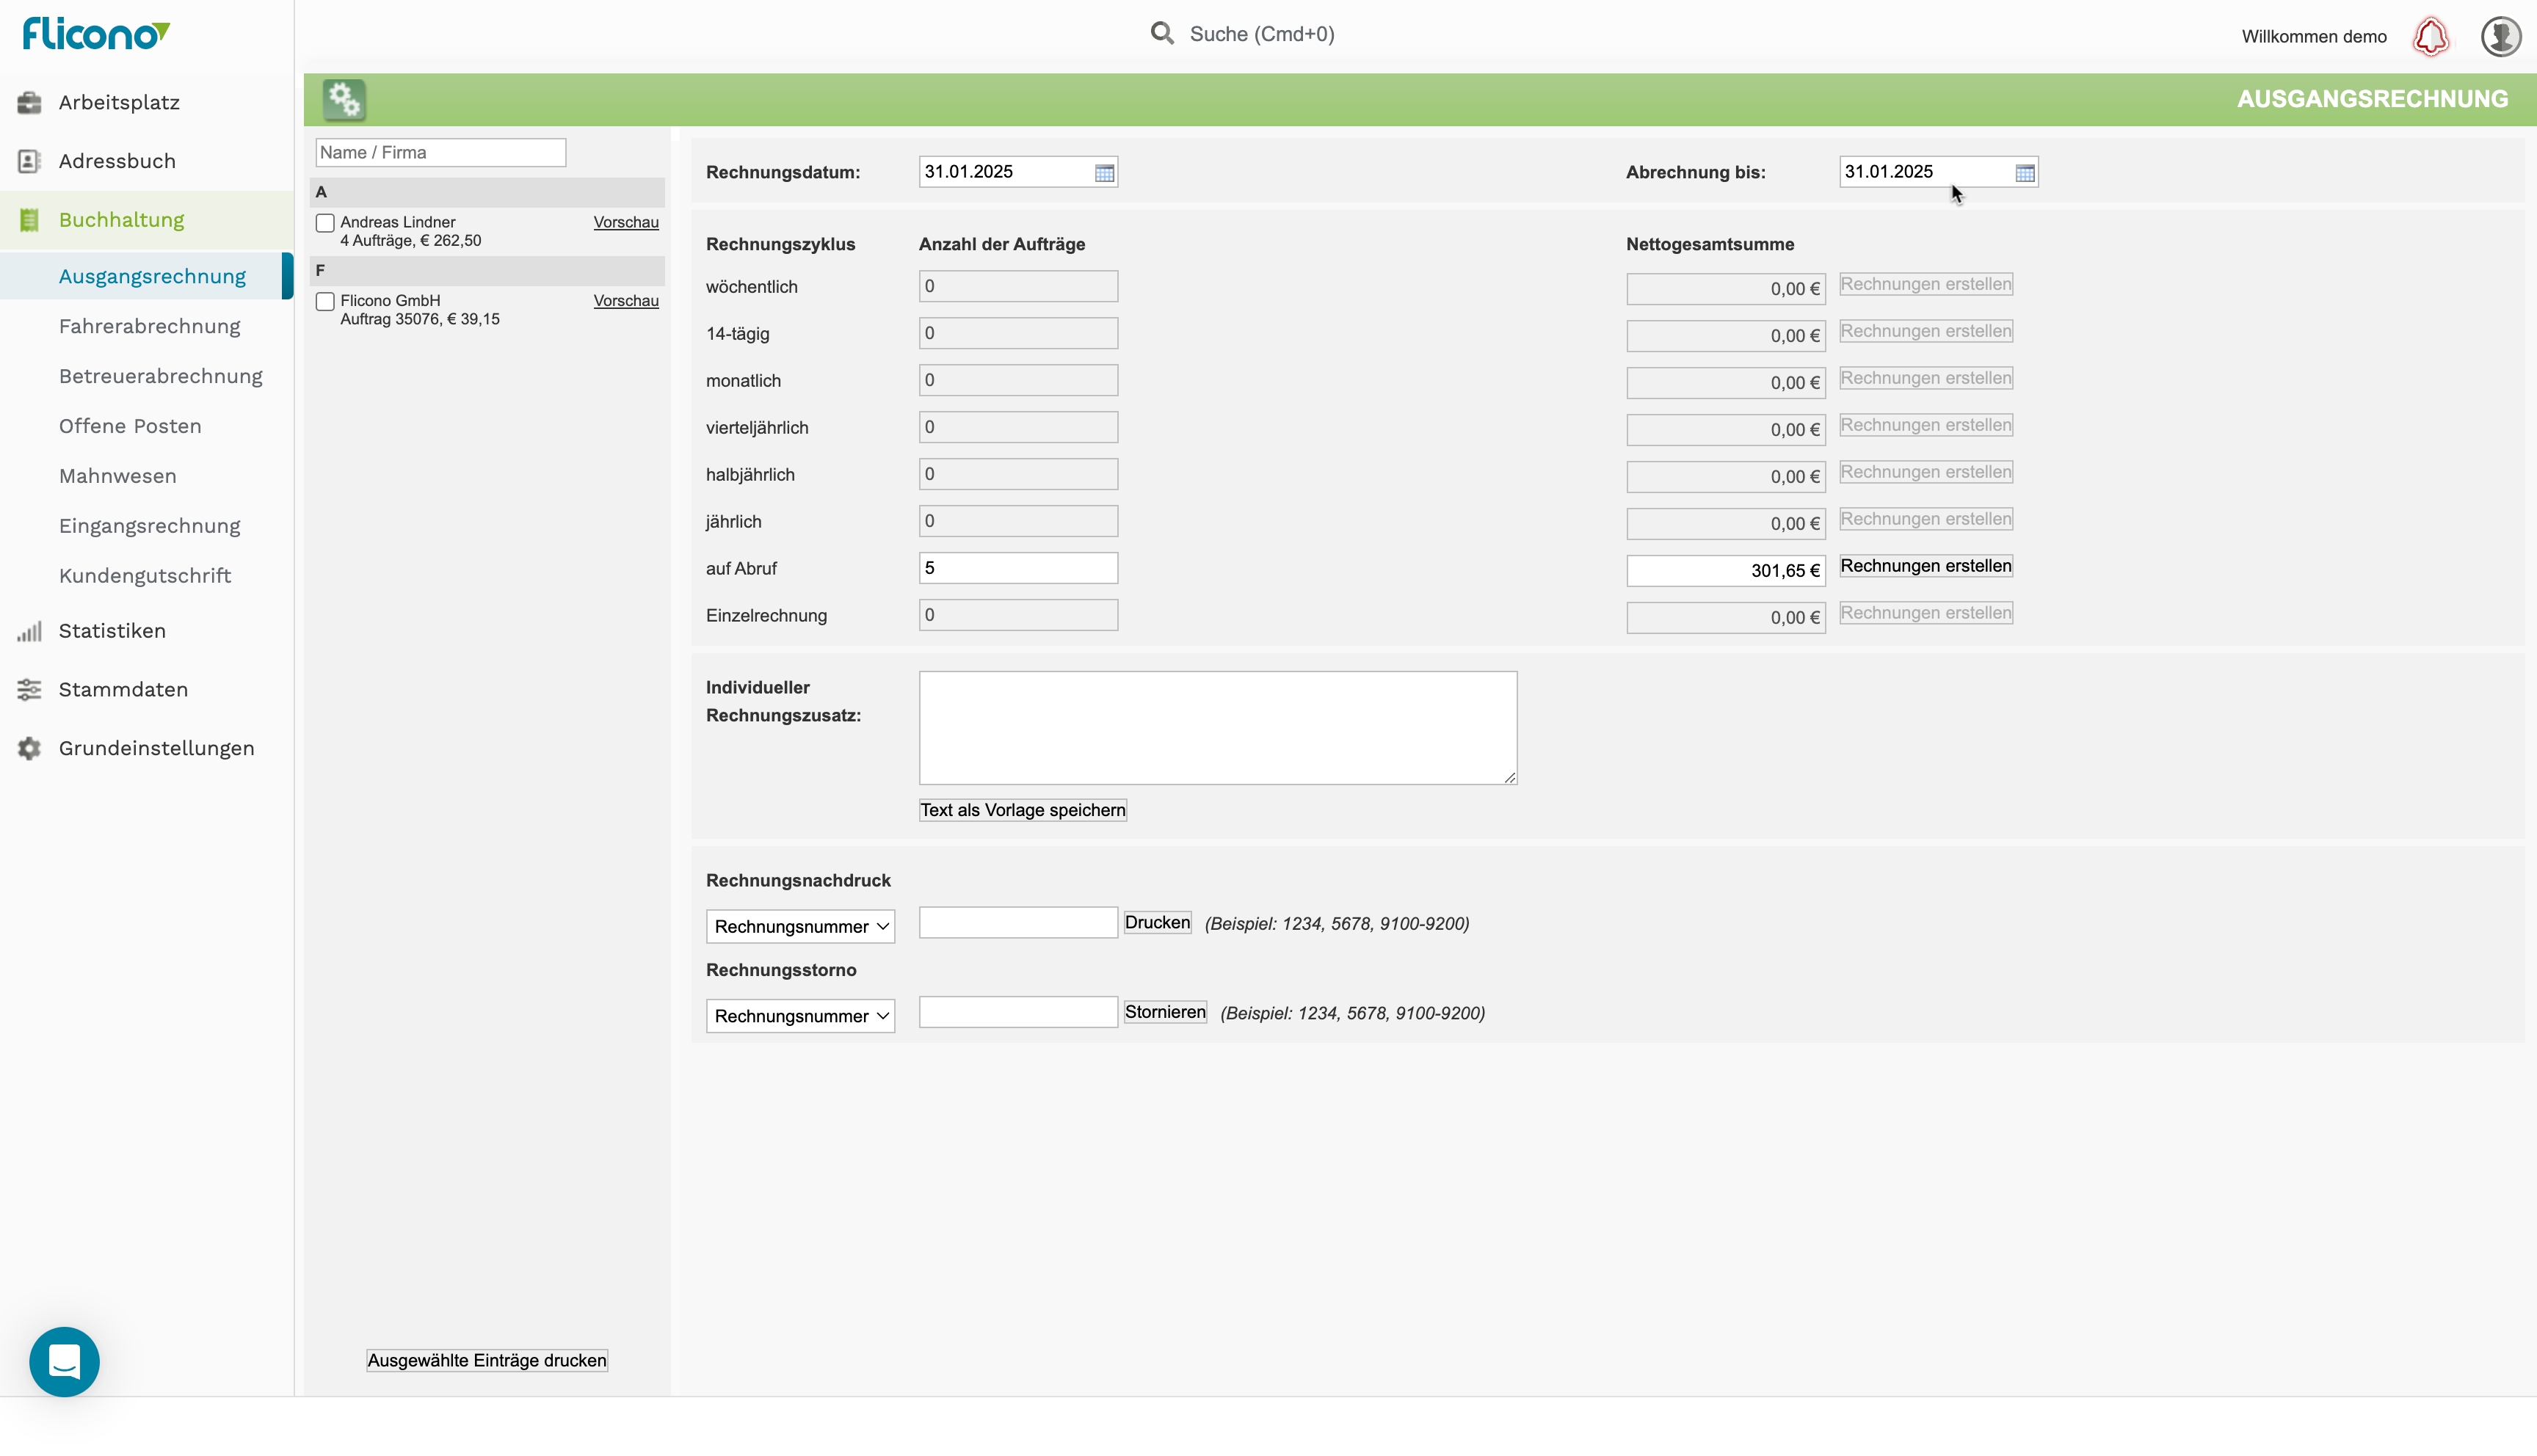Click the search magnifier icon

(1161, 34)
